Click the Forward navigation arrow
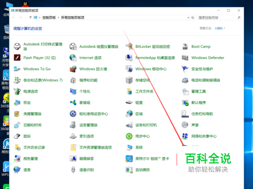The image size is (253, 189). point(20,18)
